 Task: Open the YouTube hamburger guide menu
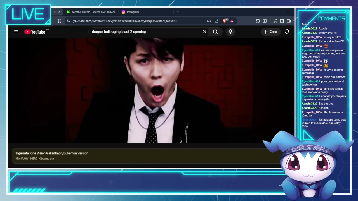[x=16, y=32]
